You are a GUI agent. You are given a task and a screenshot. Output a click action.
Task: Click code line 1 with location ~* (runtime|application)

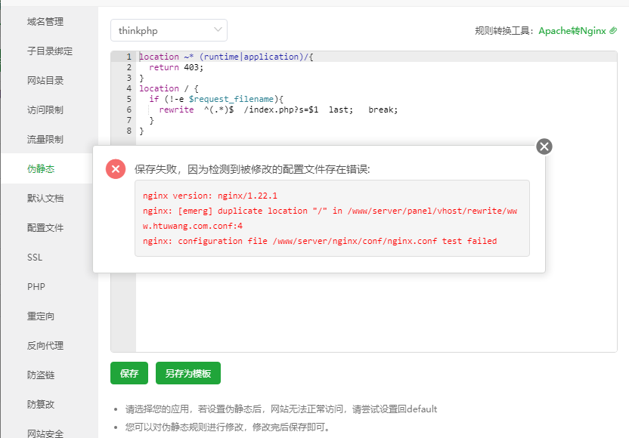pos(226,57)
